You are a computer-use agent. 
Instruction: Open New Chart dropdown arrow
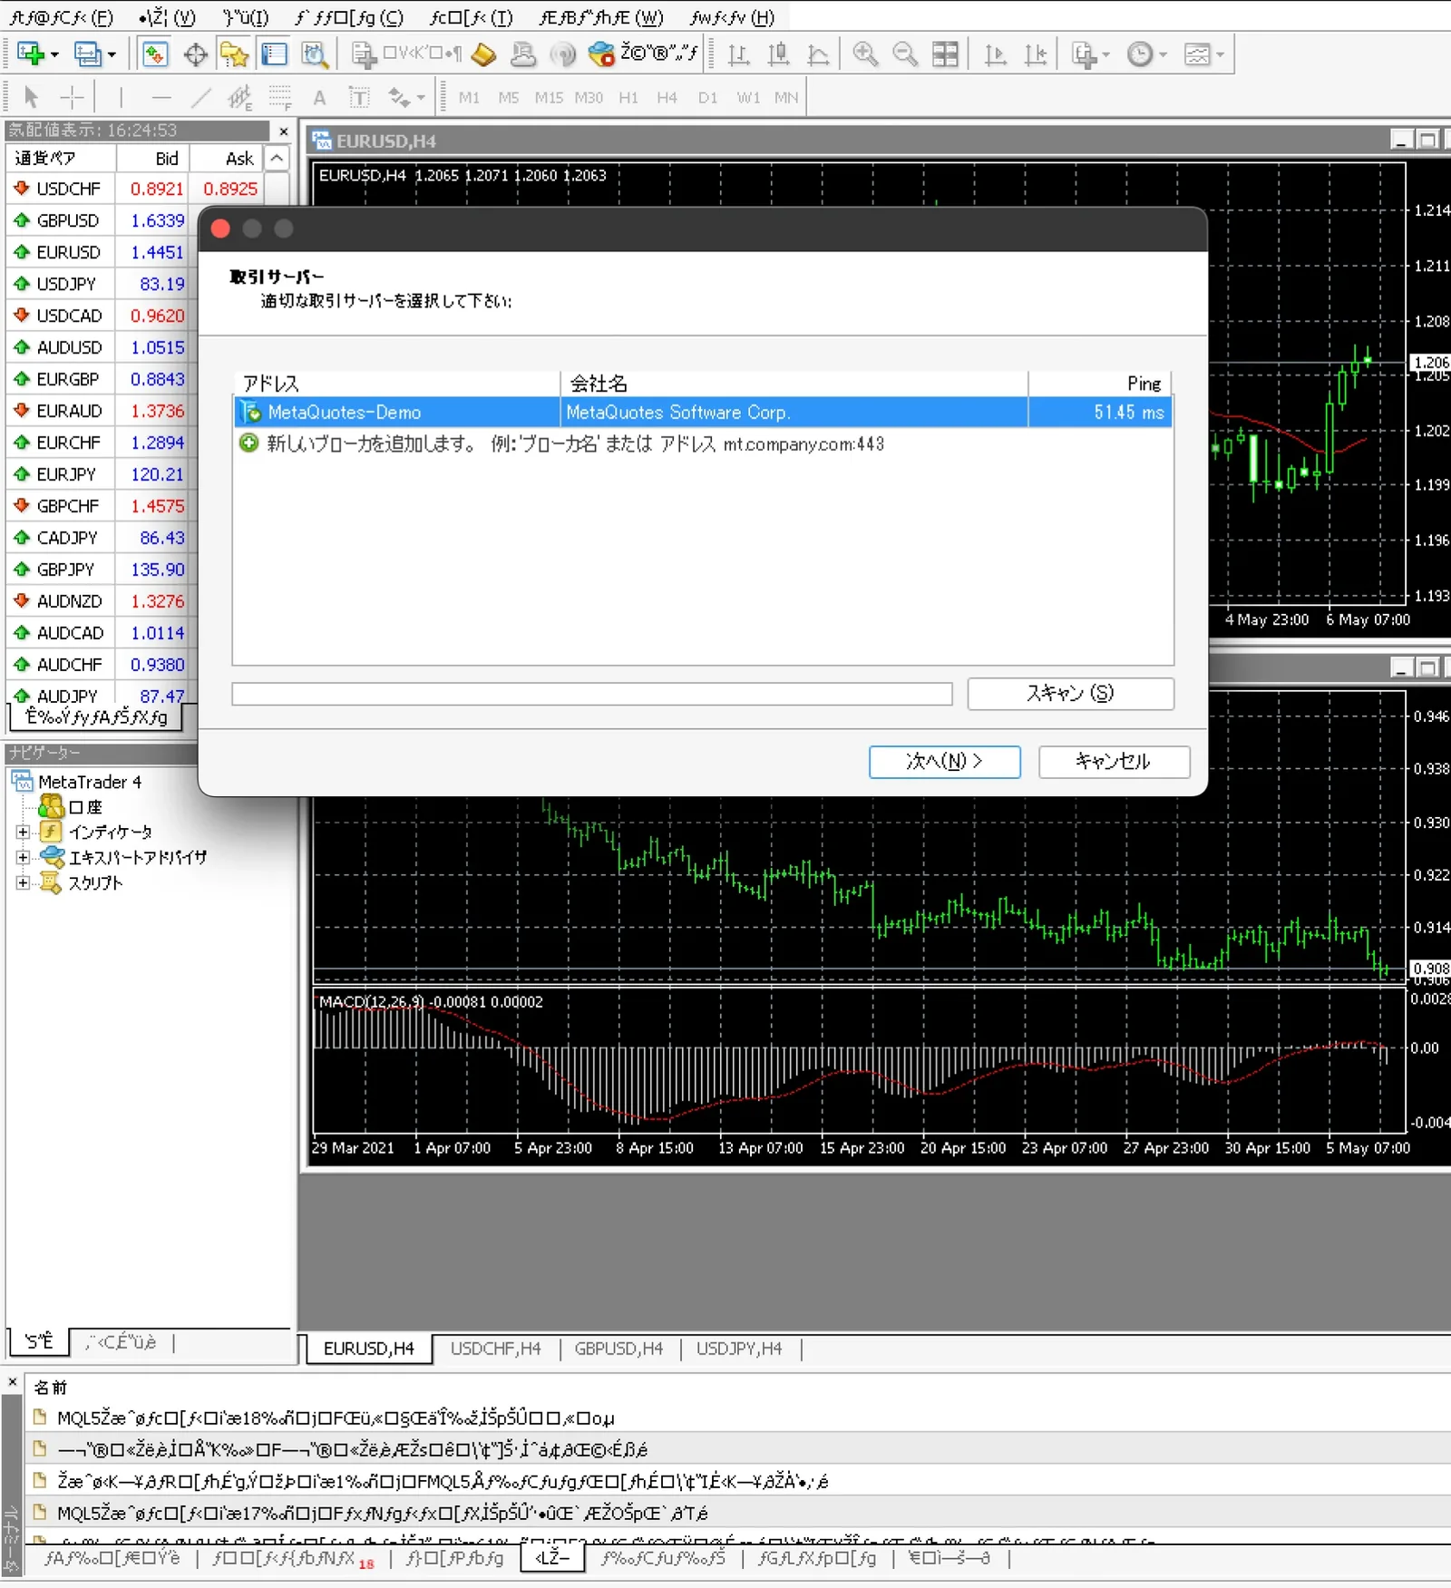coord(54,55)
